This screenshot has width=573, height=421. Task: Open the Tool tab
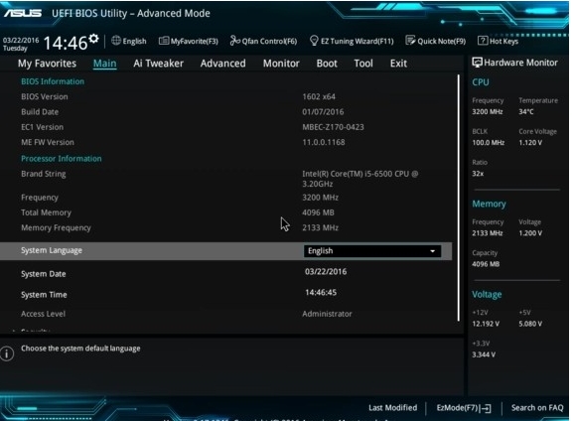coord(363,64)
